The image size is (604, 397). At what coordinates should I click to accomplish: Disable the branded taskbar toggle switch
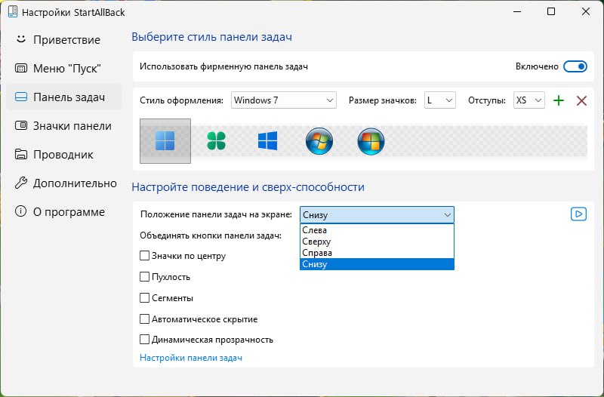(575, 66)
